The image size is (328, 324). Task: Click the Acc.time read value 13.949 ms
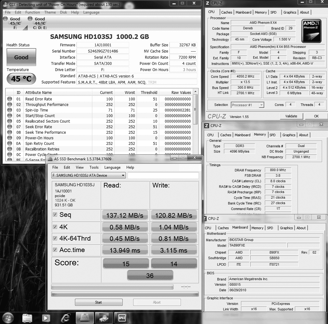(125, 250)
